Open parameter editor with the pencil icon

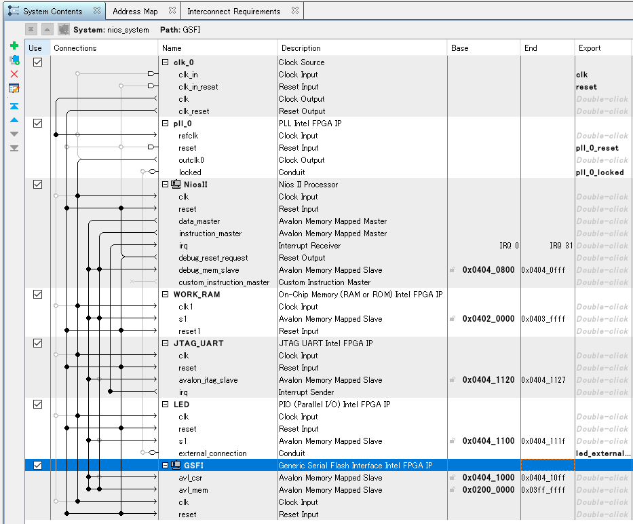[14, 87]
